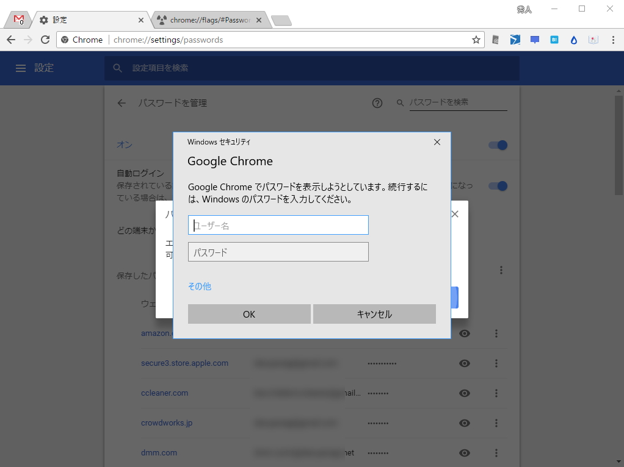
Task: Show password for dmm.com
Action: [x=465, y=453]
